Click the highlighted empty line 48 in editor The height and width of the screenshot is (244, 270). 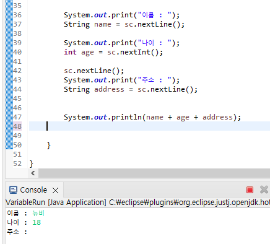pyautogui.click(x=149, y=126)
